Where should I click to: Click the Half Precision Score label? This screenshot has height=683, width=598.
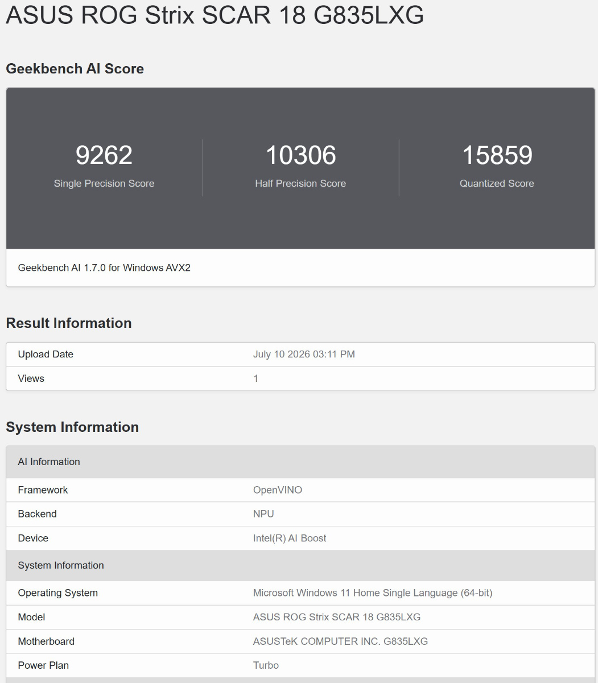pos(300,183)
